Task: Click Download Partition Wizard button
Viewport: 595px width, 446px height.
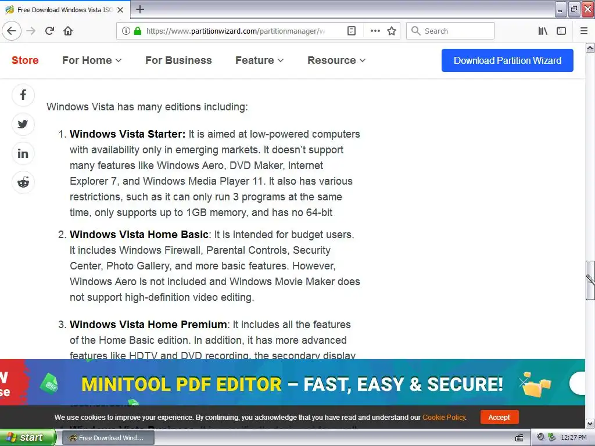Action: click(x=507, y=60)
